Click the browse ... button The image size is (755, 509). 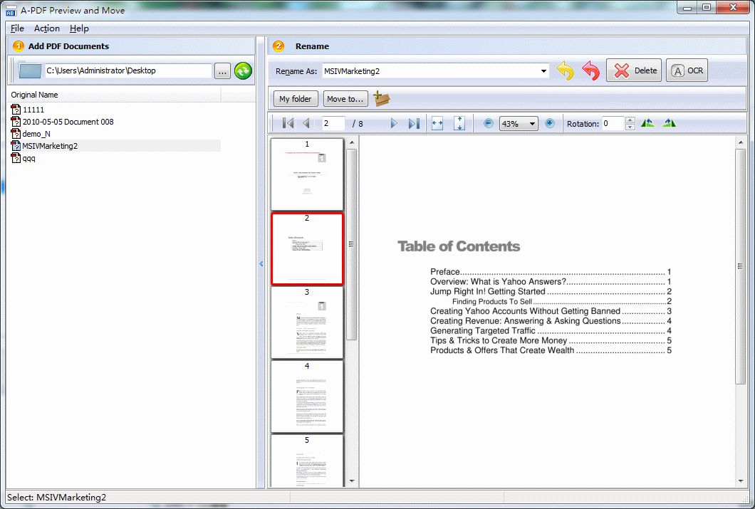(x=222, y=70)
